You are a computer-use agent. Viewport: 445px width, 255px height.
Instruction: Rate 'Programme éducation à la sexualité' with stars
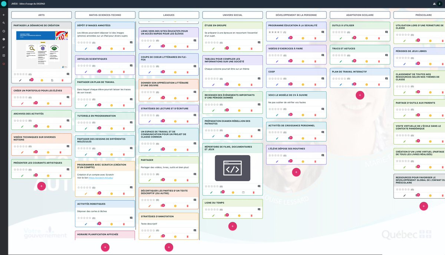(275, 32)
